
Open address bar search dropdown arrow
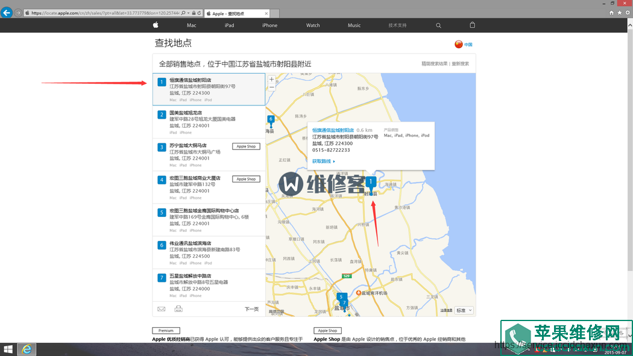pyautogui.click(x=189, y=13)
